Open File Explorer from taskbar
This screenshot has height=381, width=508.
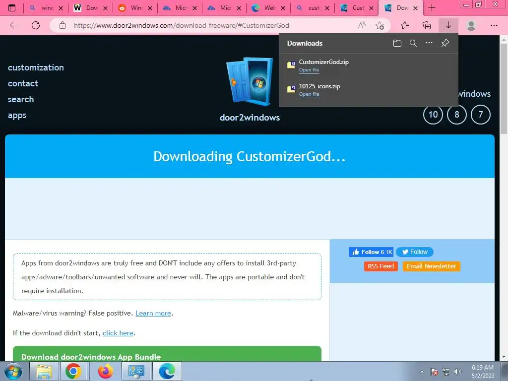click(x=44, y=371)
